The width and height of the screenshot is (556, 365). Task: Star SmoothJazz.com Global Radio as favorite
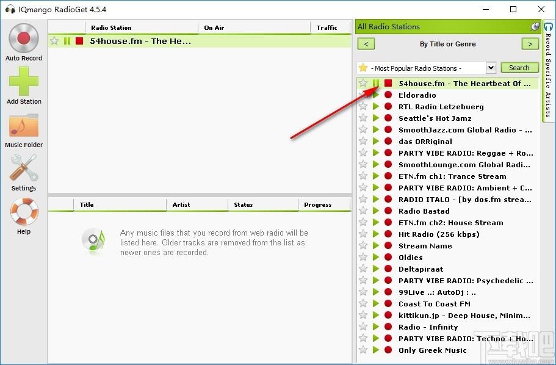point(363,129)
